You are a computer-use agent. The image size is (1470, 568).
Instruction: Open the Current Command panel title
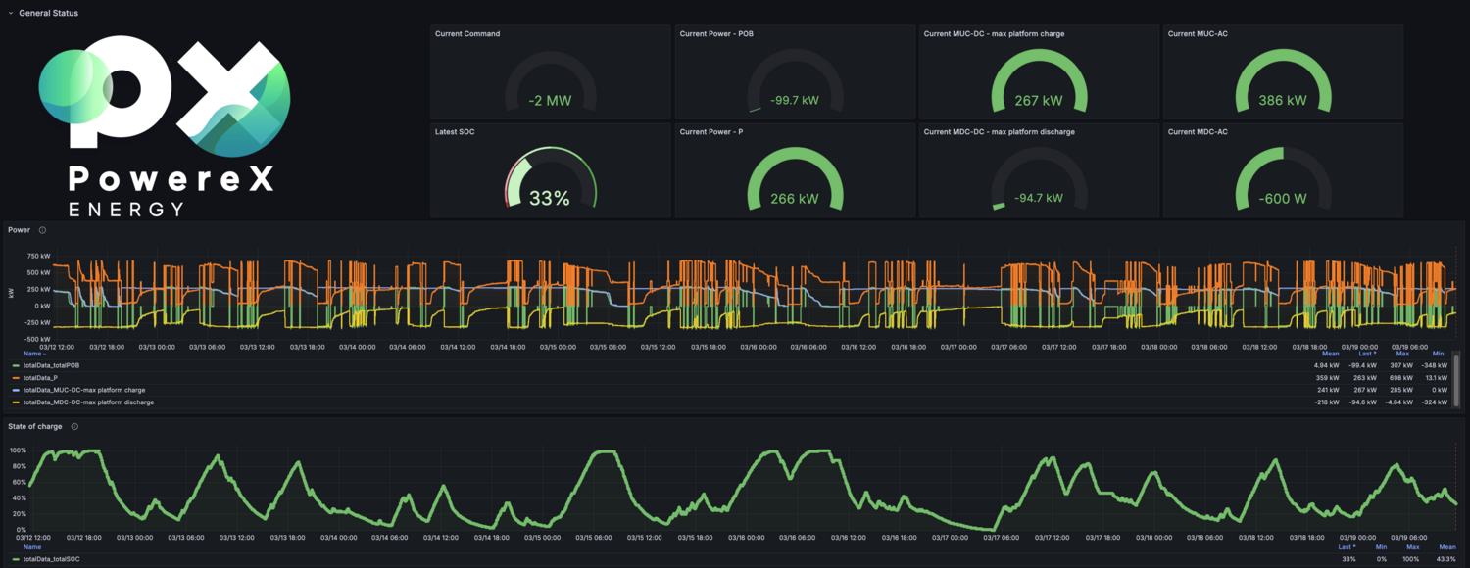click(x=467, y=34)
